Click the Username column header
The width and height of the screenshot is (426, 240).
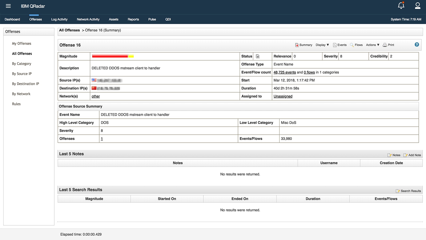(329, 163)
